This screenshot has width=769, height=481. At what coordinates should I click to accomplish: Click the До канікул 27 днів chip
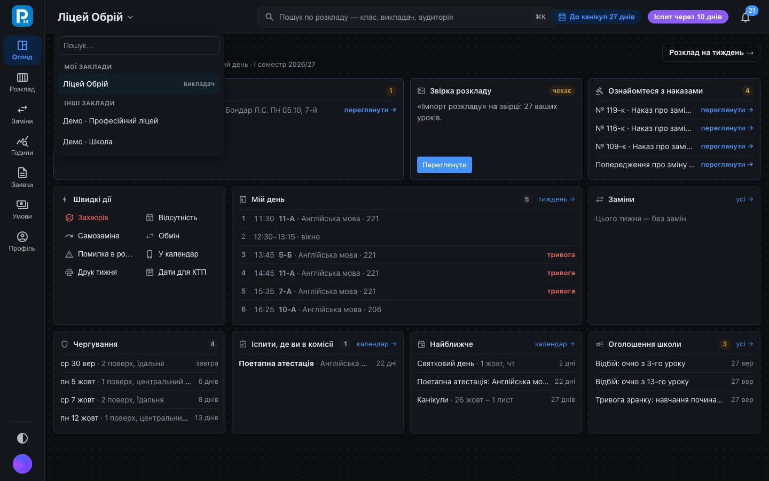point(597,17)
